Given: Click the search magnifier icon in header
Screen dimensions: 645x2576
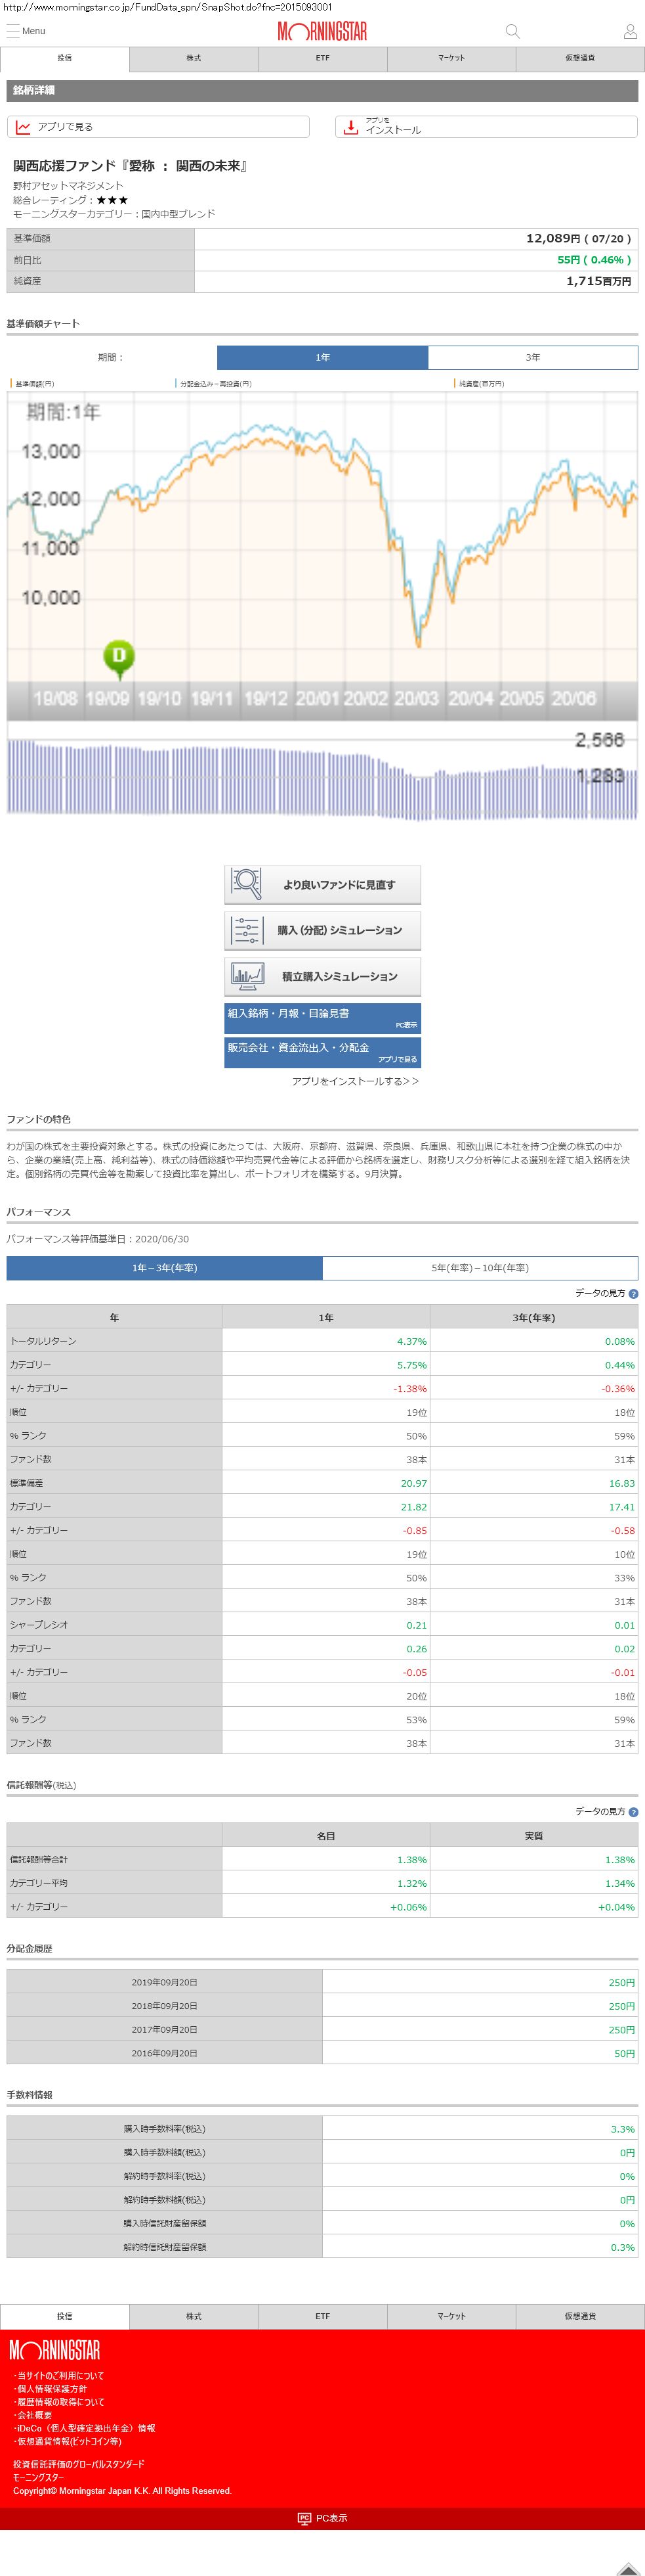Looking at the screenshot, I should (512, 31).
